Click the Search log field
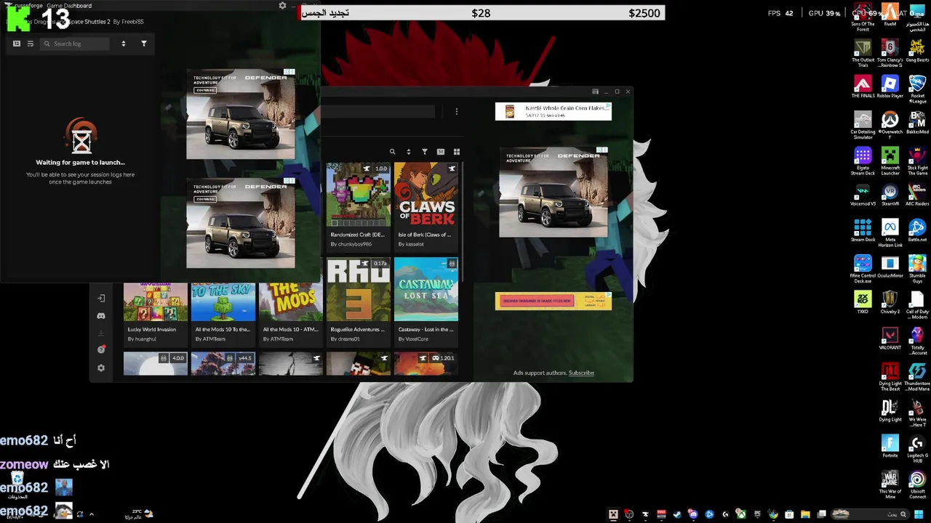 (74, 44)
